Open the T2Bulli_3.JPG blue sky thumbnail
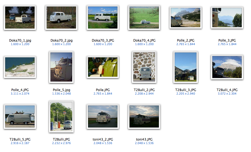Screen dimensions: 251x152 186,67
